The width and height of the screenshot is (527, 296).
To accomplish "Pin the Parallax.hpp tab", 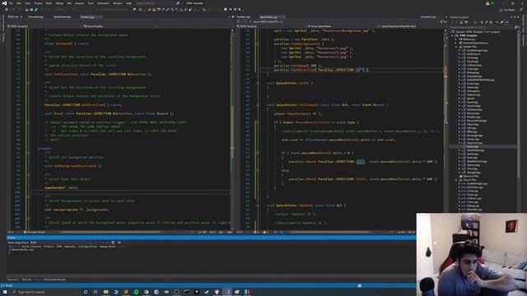I will point(97,16).
